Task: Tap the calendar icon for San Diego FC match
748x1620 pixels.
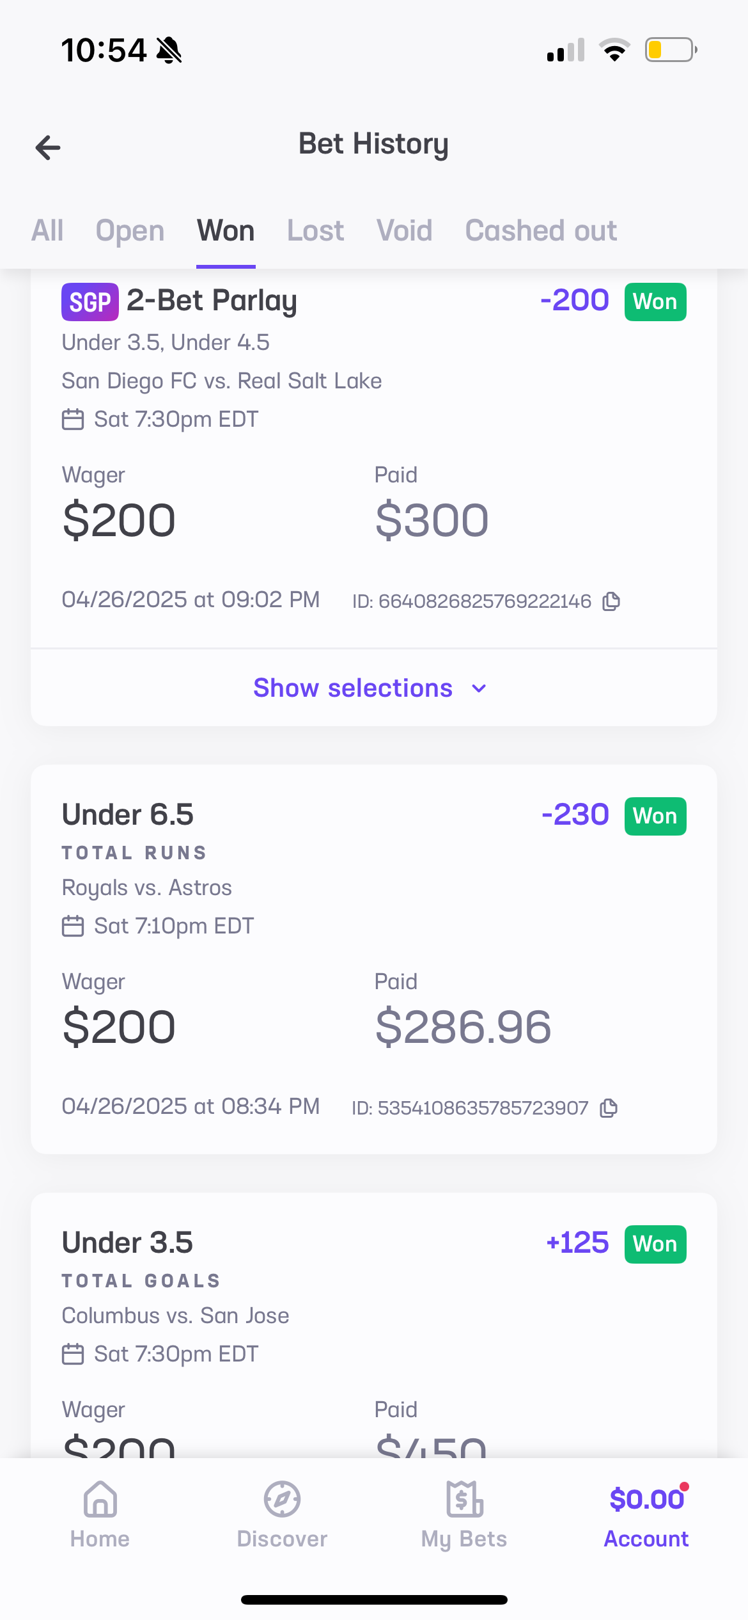Action: (73, 420)
